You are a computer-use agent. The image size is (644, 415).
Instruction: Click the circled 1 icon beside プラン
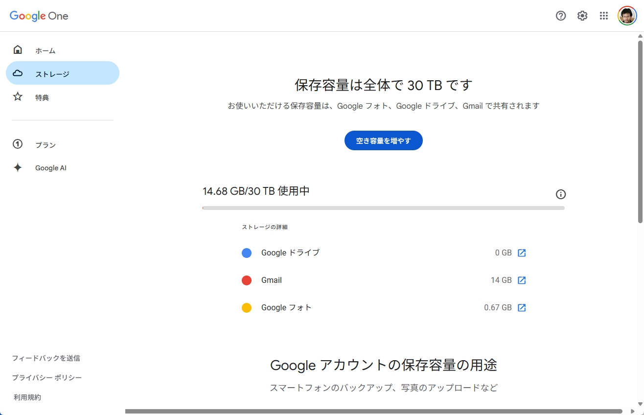coord(18,144)
